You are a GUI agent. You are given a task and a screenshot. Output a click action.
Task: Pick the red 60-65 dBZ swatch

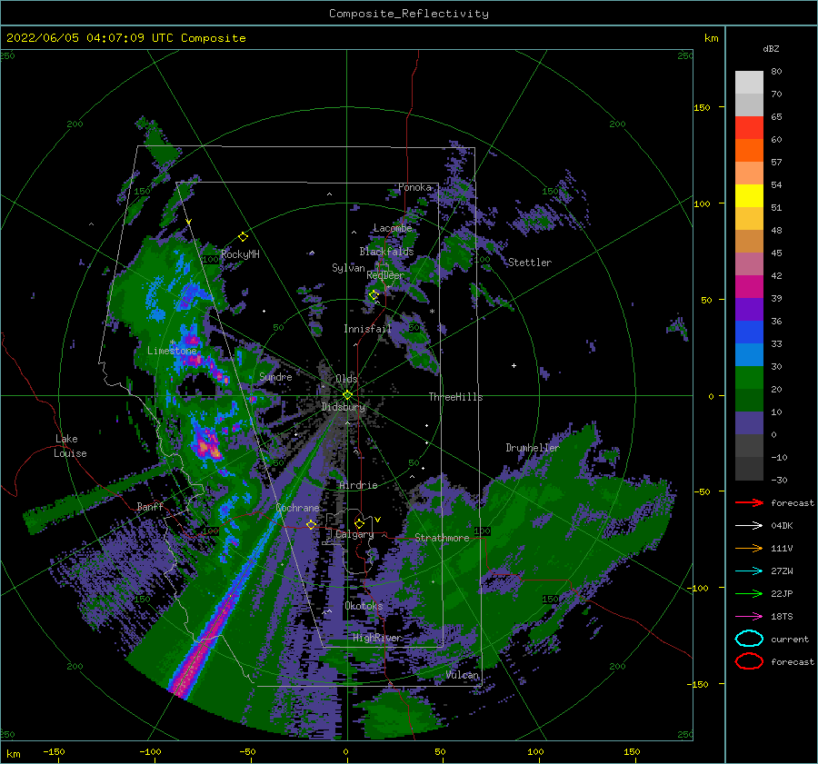[749, 128]
